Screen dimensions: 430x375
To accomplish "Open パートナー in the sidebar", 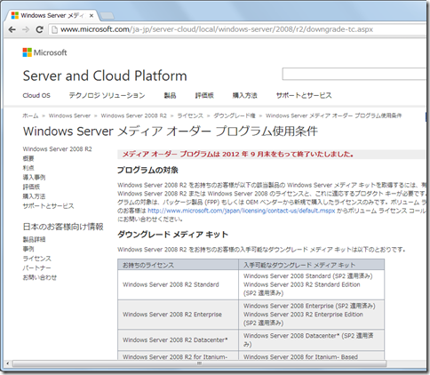I will tap(37, 267).
